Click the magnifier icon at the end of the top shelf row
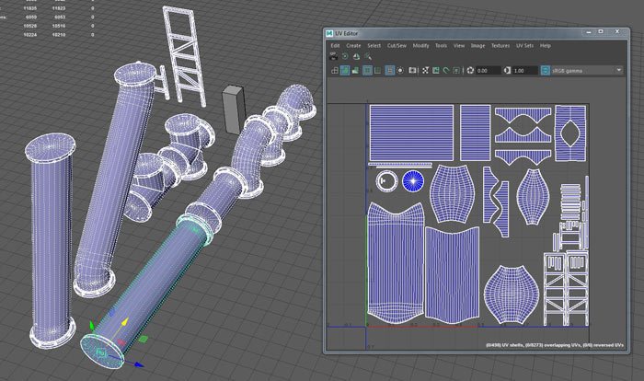Screen dimensions: 644x381 pyautogui.click(x=368, y=56)
